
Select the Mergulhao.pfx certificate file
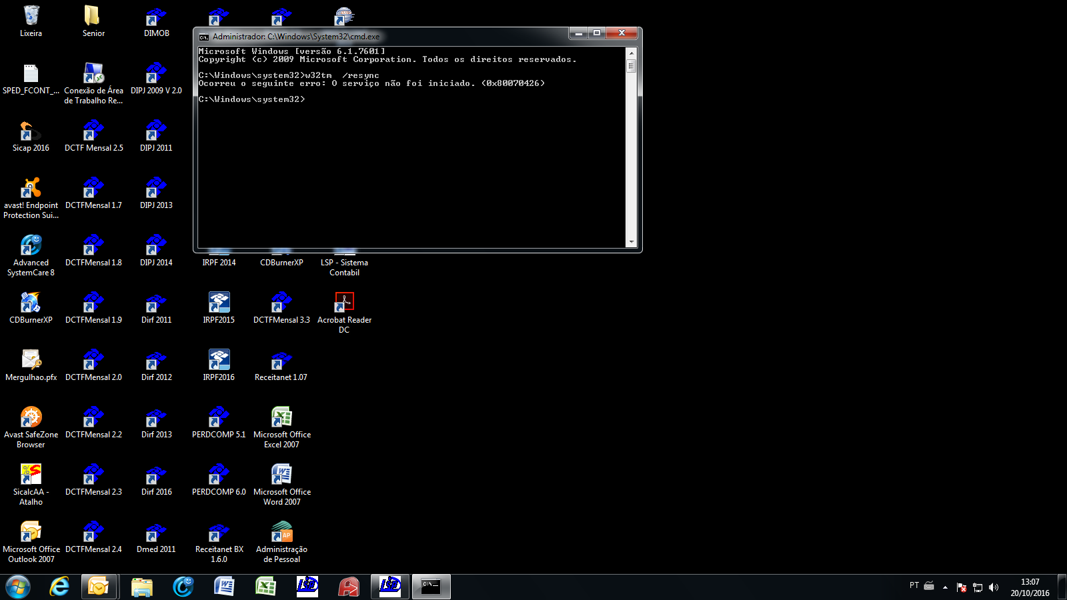[x=31, y=365]
